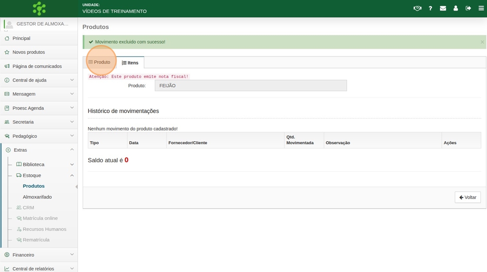The width and height of the screenshot is (487, 272).
Task: Open Matrícula online menu item
Action: 40,218
